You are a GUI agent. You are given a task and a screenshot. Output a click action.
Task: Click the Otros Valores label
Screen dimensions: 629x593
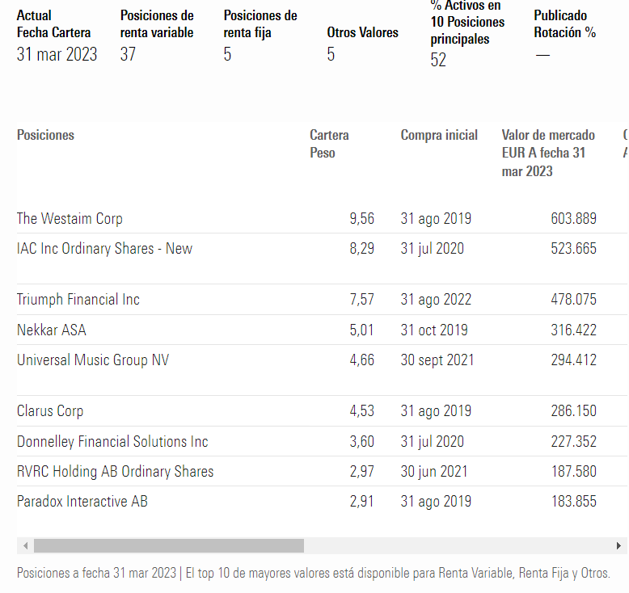363,32
